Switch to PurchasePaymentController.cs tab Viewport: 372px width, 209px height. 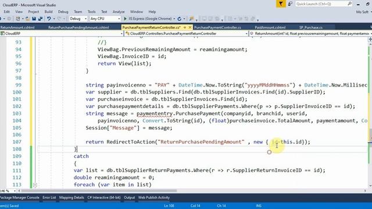tap(217, 27)
